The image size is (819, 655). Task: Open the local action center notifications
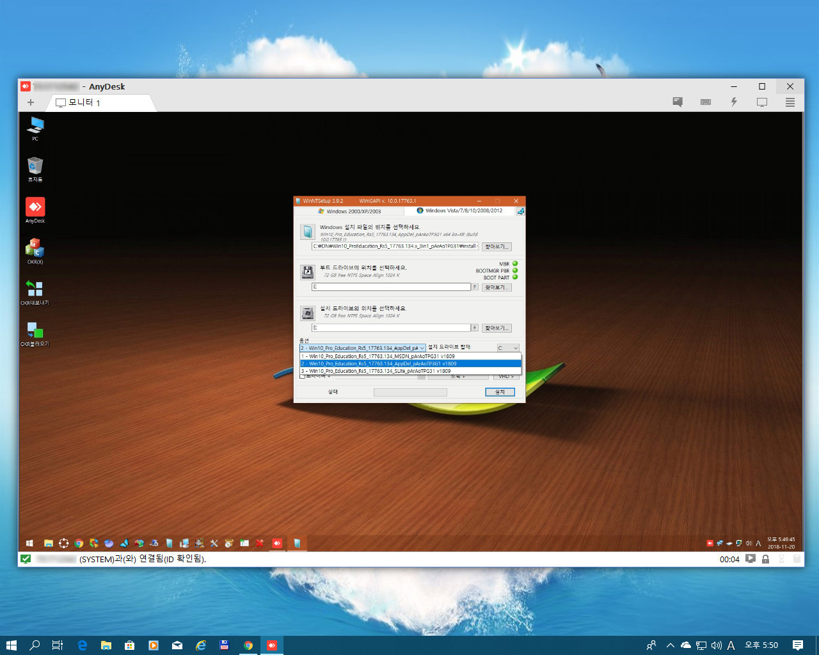point(797,645)
